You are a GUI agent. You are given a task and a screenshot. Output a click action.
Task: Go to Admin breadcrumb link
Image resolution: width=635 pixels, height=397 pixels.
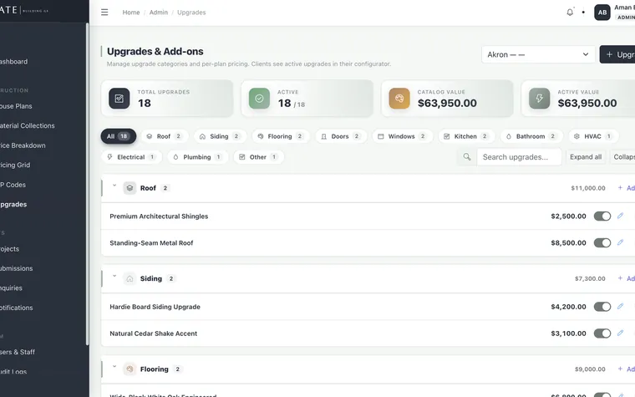159,13
